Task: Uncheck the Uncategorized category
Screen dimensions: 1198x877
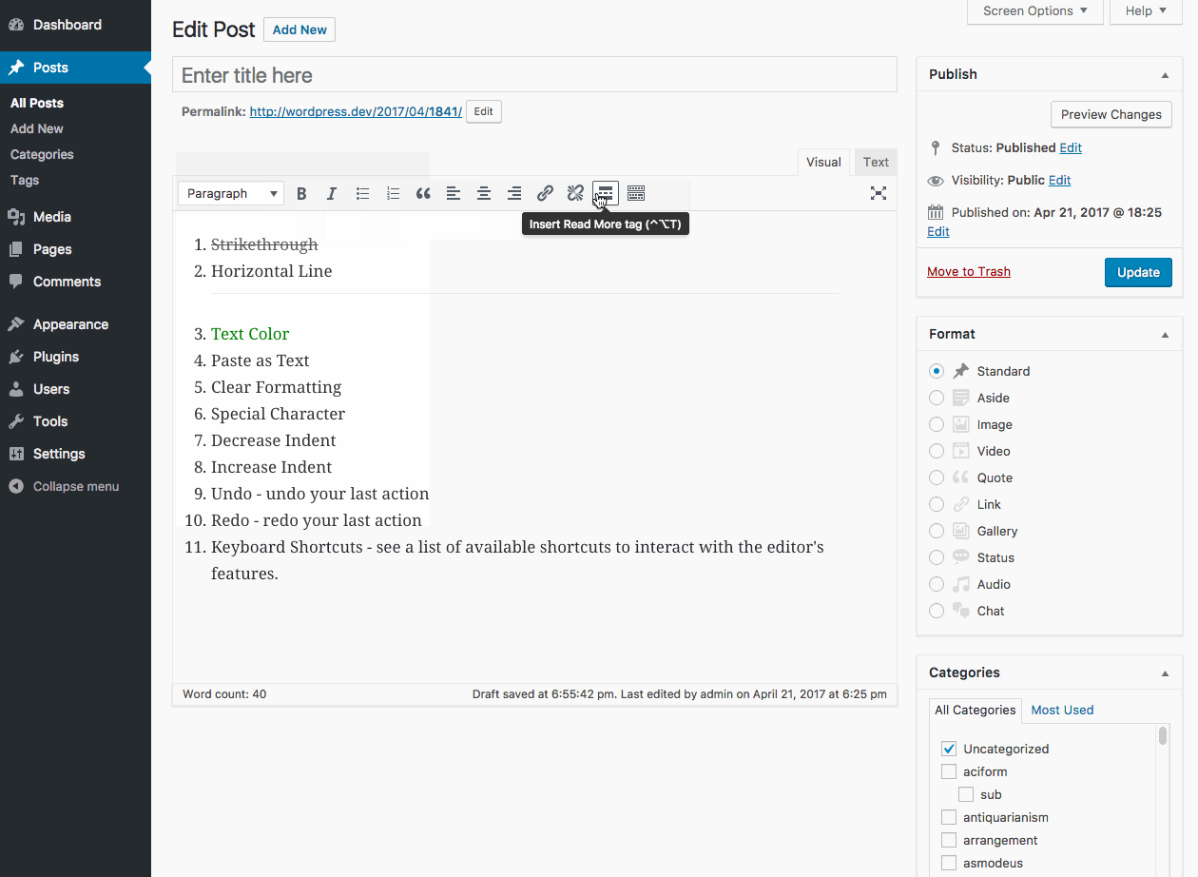Action: (949, 749)
